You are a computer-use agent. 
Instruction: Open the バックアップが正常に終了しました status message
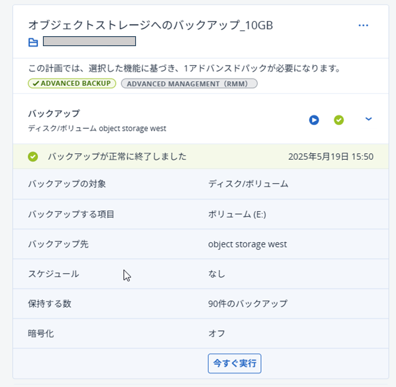click(117, 157)
